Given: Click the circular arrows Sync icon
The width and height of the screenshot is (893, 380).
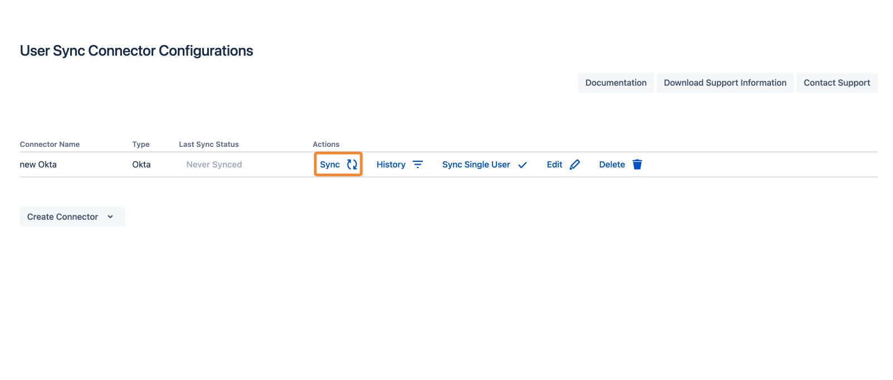Looking at the screenshot, I should click(352, 165).
